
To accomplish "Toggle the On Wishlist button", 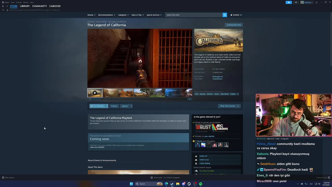I will [97, 106].
